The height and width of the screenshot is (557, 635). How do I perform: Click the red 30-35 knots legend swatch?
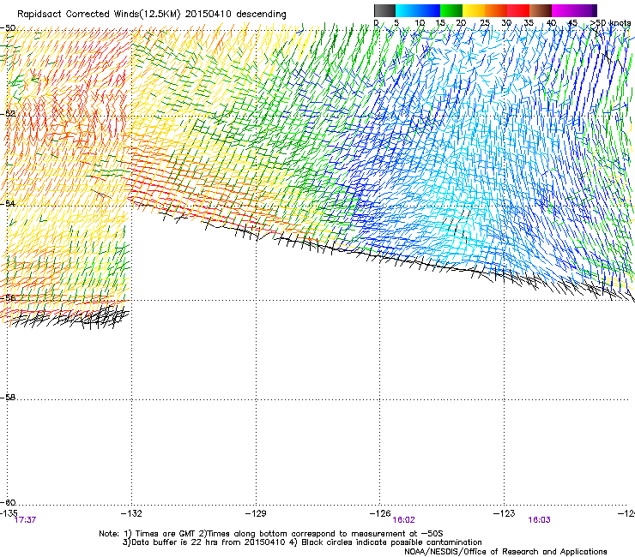tap(518, 10)
